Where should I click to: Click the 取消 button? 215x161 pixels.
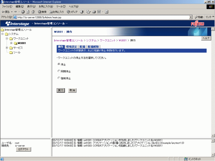point(72,90)
